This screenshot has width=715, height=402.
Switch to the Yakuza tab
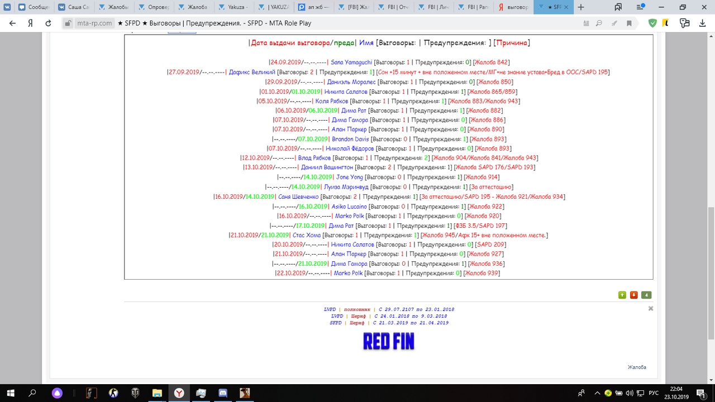tap(233, 7)
